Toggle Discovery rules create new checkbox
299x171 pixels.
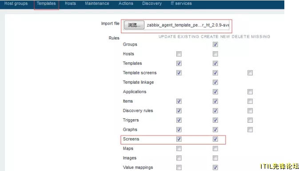click(215, 111)
